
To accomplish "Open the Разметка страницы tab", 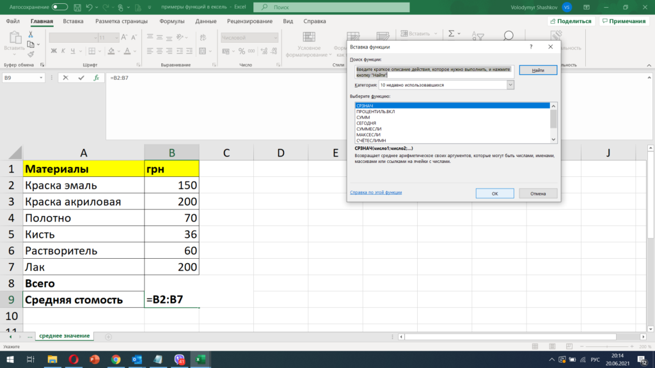I will [x=122, y=21].
